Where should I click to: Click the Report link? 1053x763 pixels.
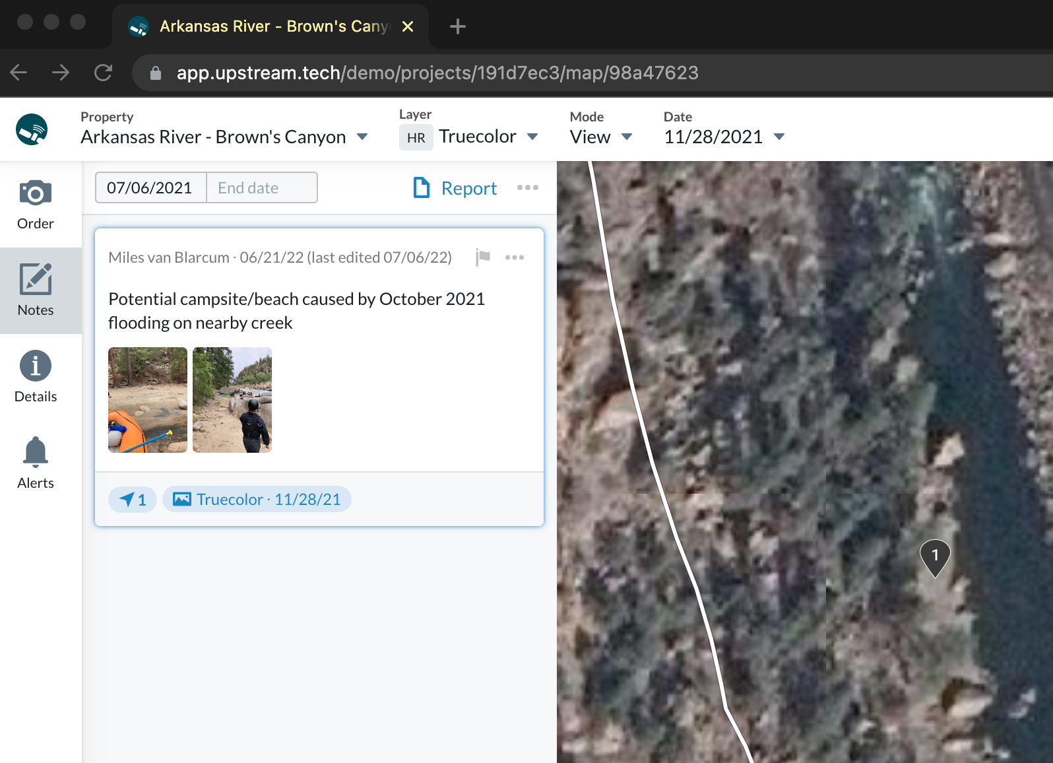pyautogui.click(x=455, y=188)
